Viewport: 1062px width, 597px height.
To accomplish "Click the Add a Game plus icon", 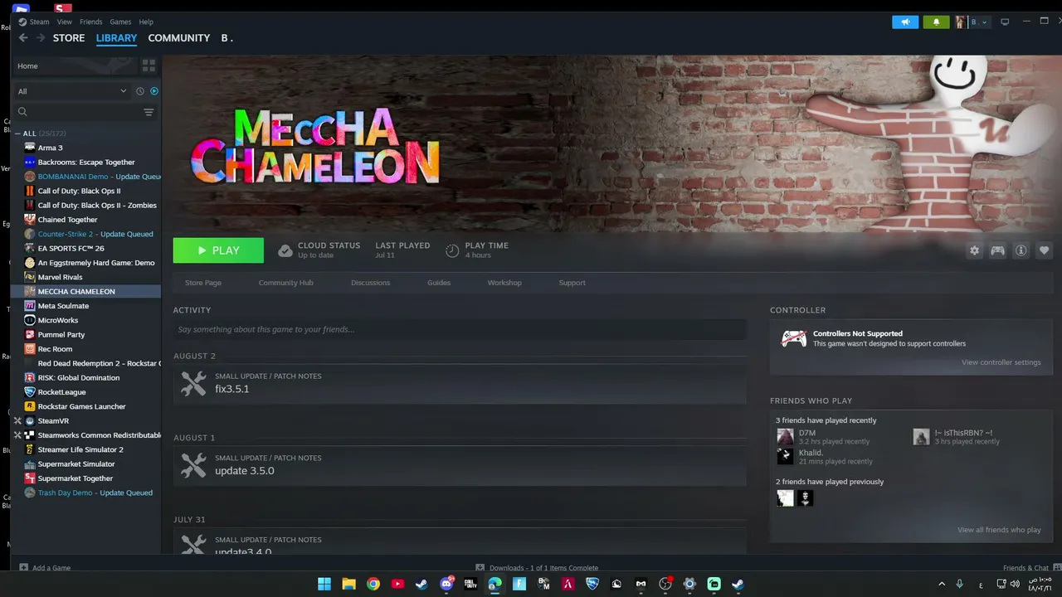I will (23, 568).
